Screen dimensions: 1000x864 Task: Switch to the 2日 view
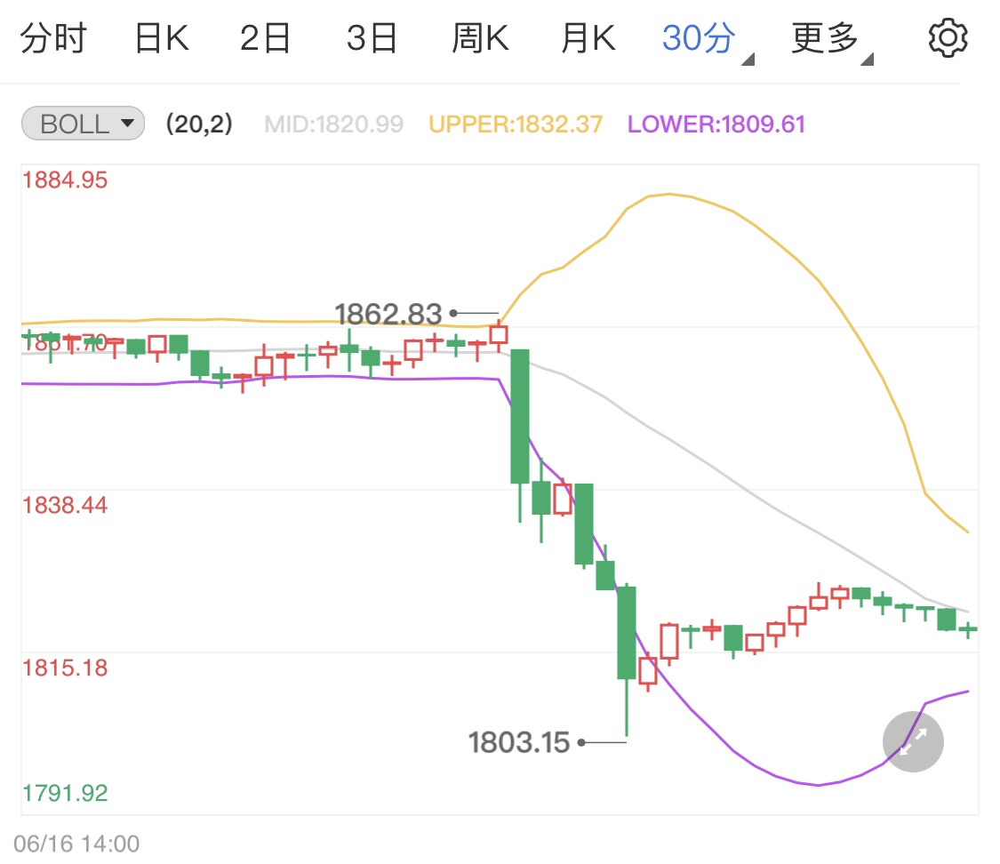click(x=265, y=38)
